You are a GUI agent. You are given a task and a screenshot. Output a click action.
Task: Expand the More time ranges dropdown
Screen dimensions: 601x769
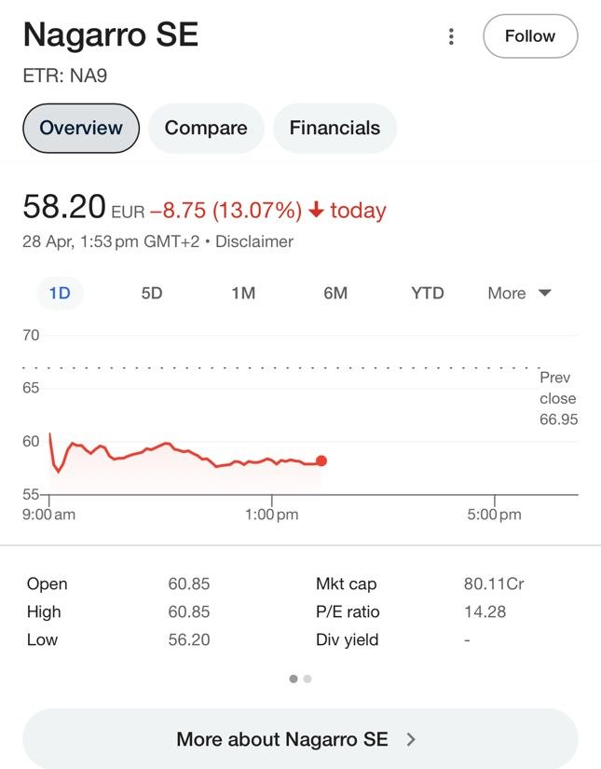pos(519,293)
